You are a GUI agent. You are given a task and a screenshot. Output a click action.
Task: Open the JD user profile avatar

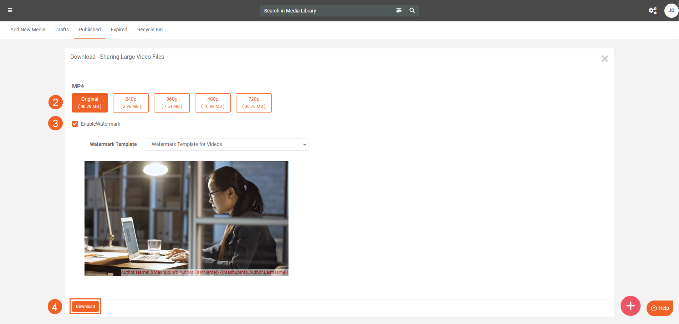pyautogui.click(x=671, y=11)
